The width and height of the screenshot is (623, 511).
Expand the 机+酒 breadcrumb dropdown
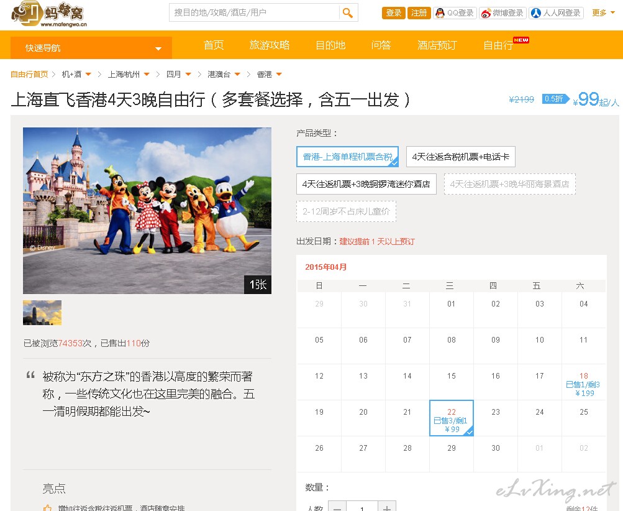88,75
